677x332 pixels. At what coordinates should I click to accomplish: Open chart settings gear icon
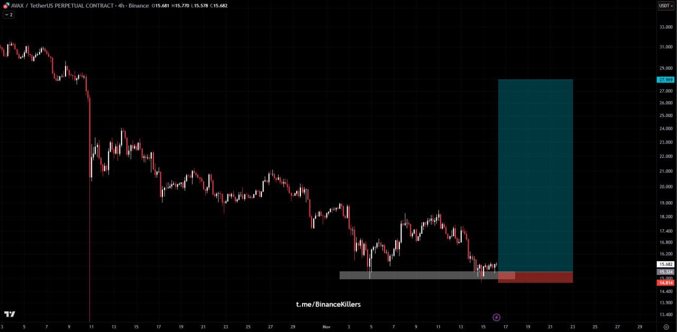pos(666,327)
